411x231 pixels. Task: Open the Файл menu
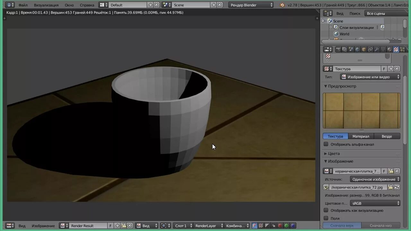pos(23,5)
